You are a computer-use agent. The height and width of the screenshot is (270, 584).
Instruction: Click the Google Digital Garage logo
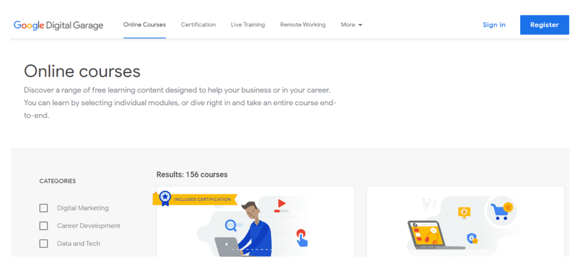click(x=58, y=25)
